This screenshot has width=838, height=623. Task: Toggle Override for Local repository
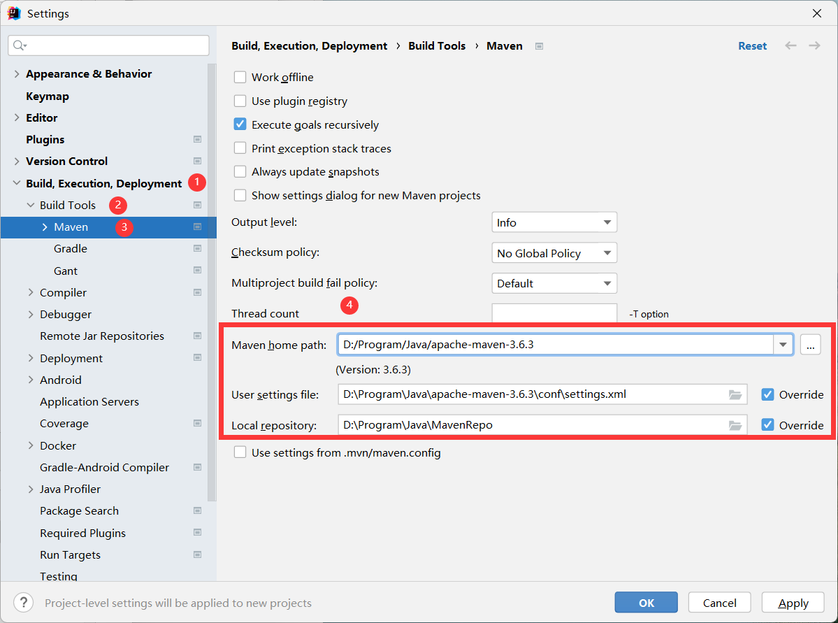tap(767, 425)
